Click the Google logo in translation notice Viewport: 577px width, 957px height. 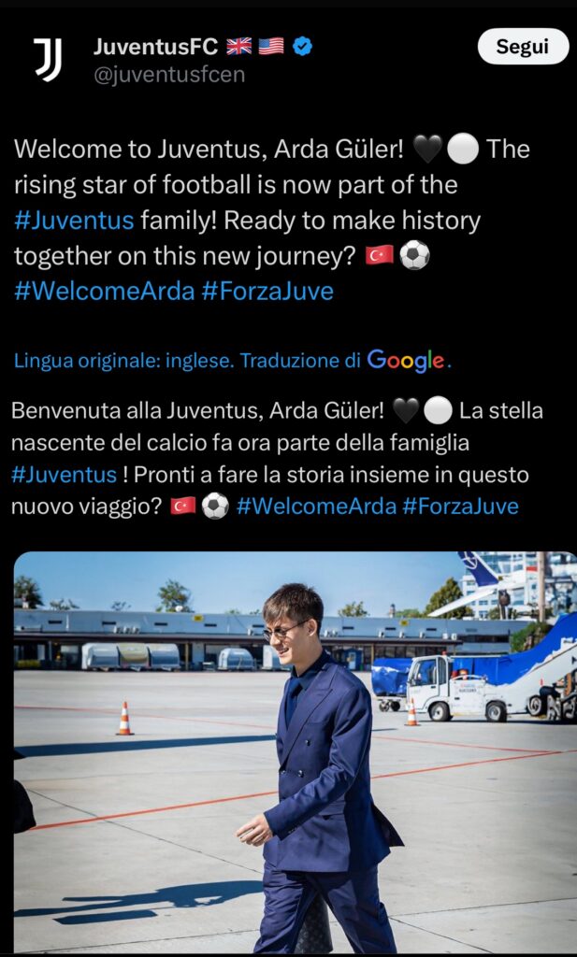click(x=406, y=361)
